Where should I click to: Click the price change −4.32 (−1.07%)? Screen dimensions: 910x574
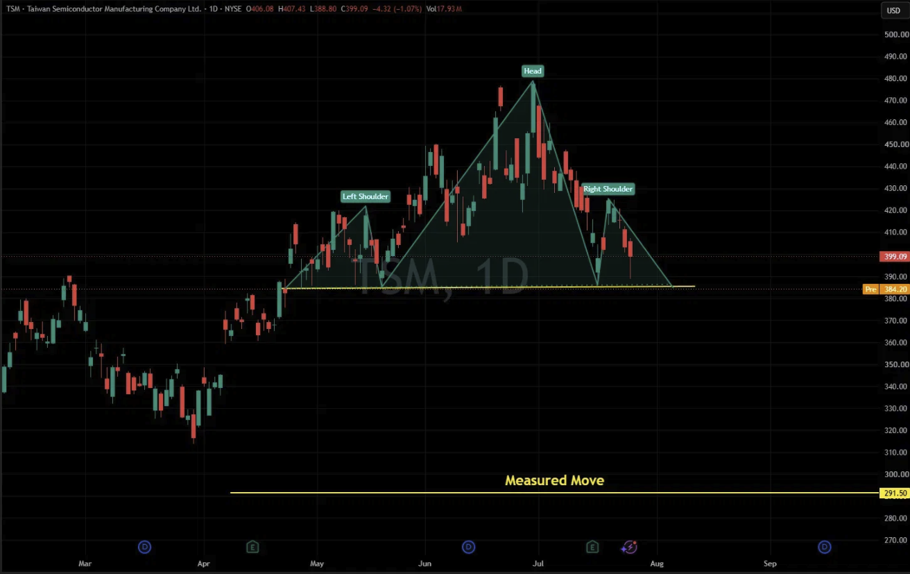[395, 8]
